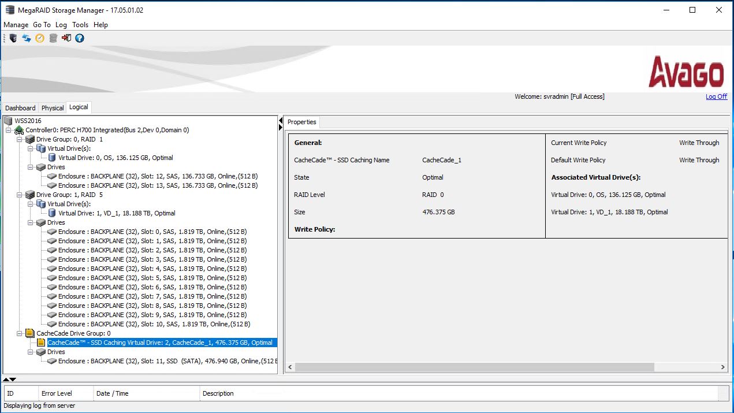Select the WSS2016 server icon in the tree

(8, 121)
